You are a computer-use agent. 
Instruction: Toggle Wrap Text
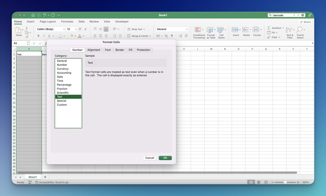coord(136,29)
